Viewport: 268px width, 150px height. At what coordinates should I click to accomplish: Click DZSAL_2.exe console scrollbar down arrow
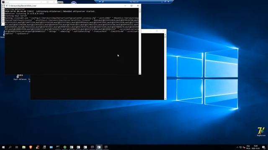(140, 73)
